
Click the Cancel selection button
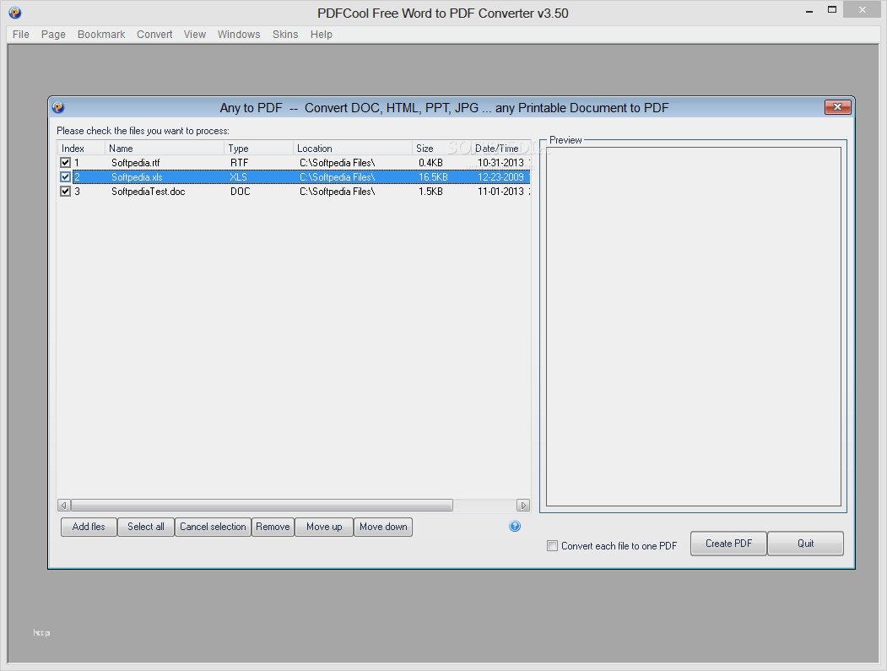tap(213, 527)
